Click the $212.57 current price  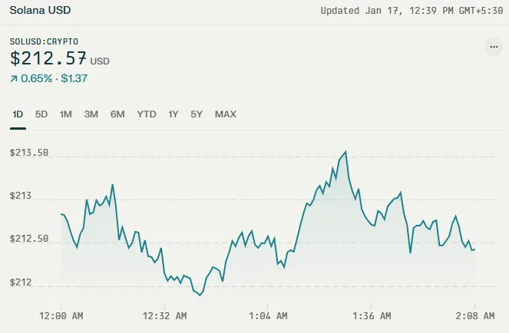click(48, 59)
